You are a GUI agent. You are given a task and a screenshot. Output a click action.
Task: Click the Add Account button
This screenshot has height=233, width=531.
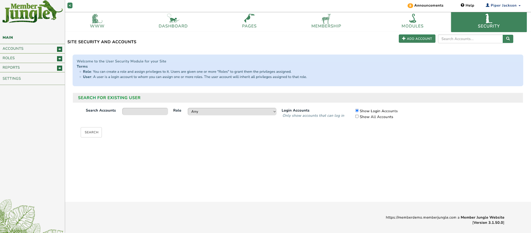(x=417, y=39)
